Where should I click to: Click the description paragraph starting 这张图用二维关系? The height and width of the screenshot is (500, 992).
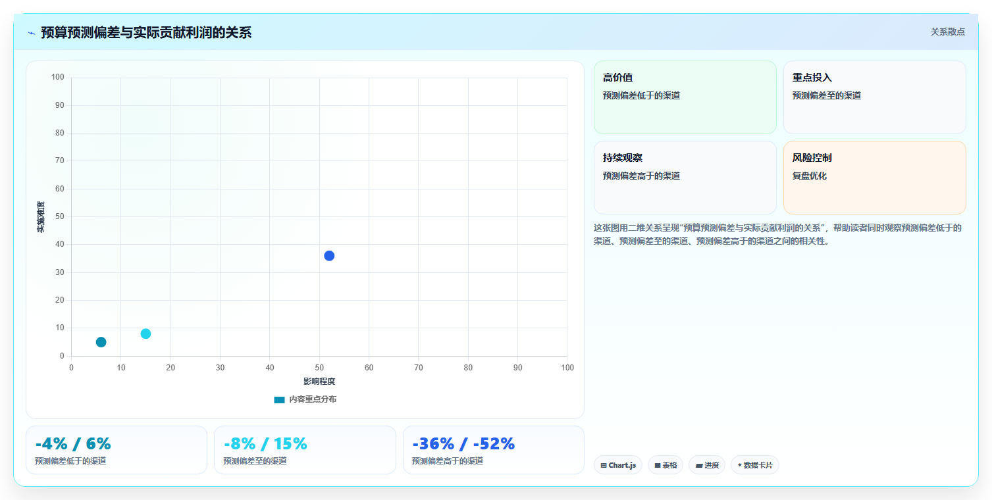click(779, 234)
